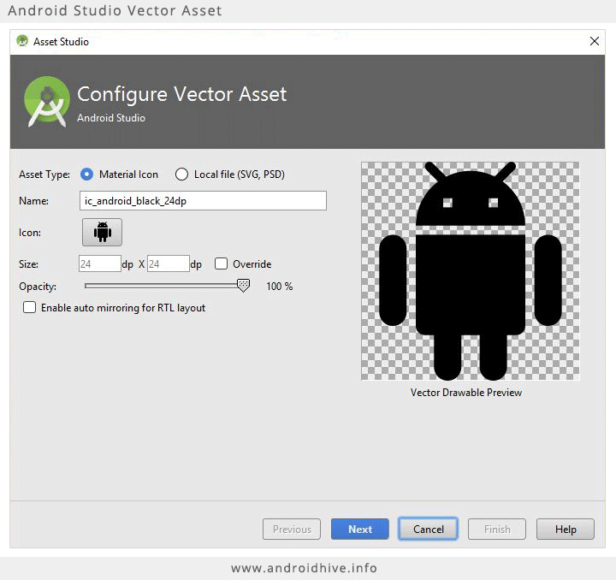Click the Android icon picker button

(x=102, y=232)
